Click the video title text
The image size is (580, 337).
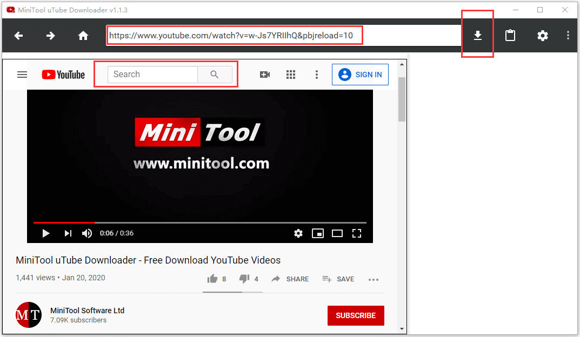click(x=148, y=260)
